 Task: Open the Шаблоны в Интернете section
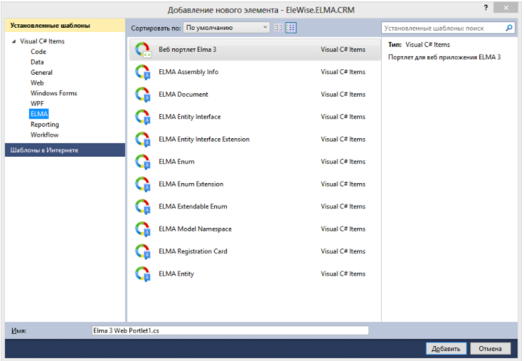point(65,150)
